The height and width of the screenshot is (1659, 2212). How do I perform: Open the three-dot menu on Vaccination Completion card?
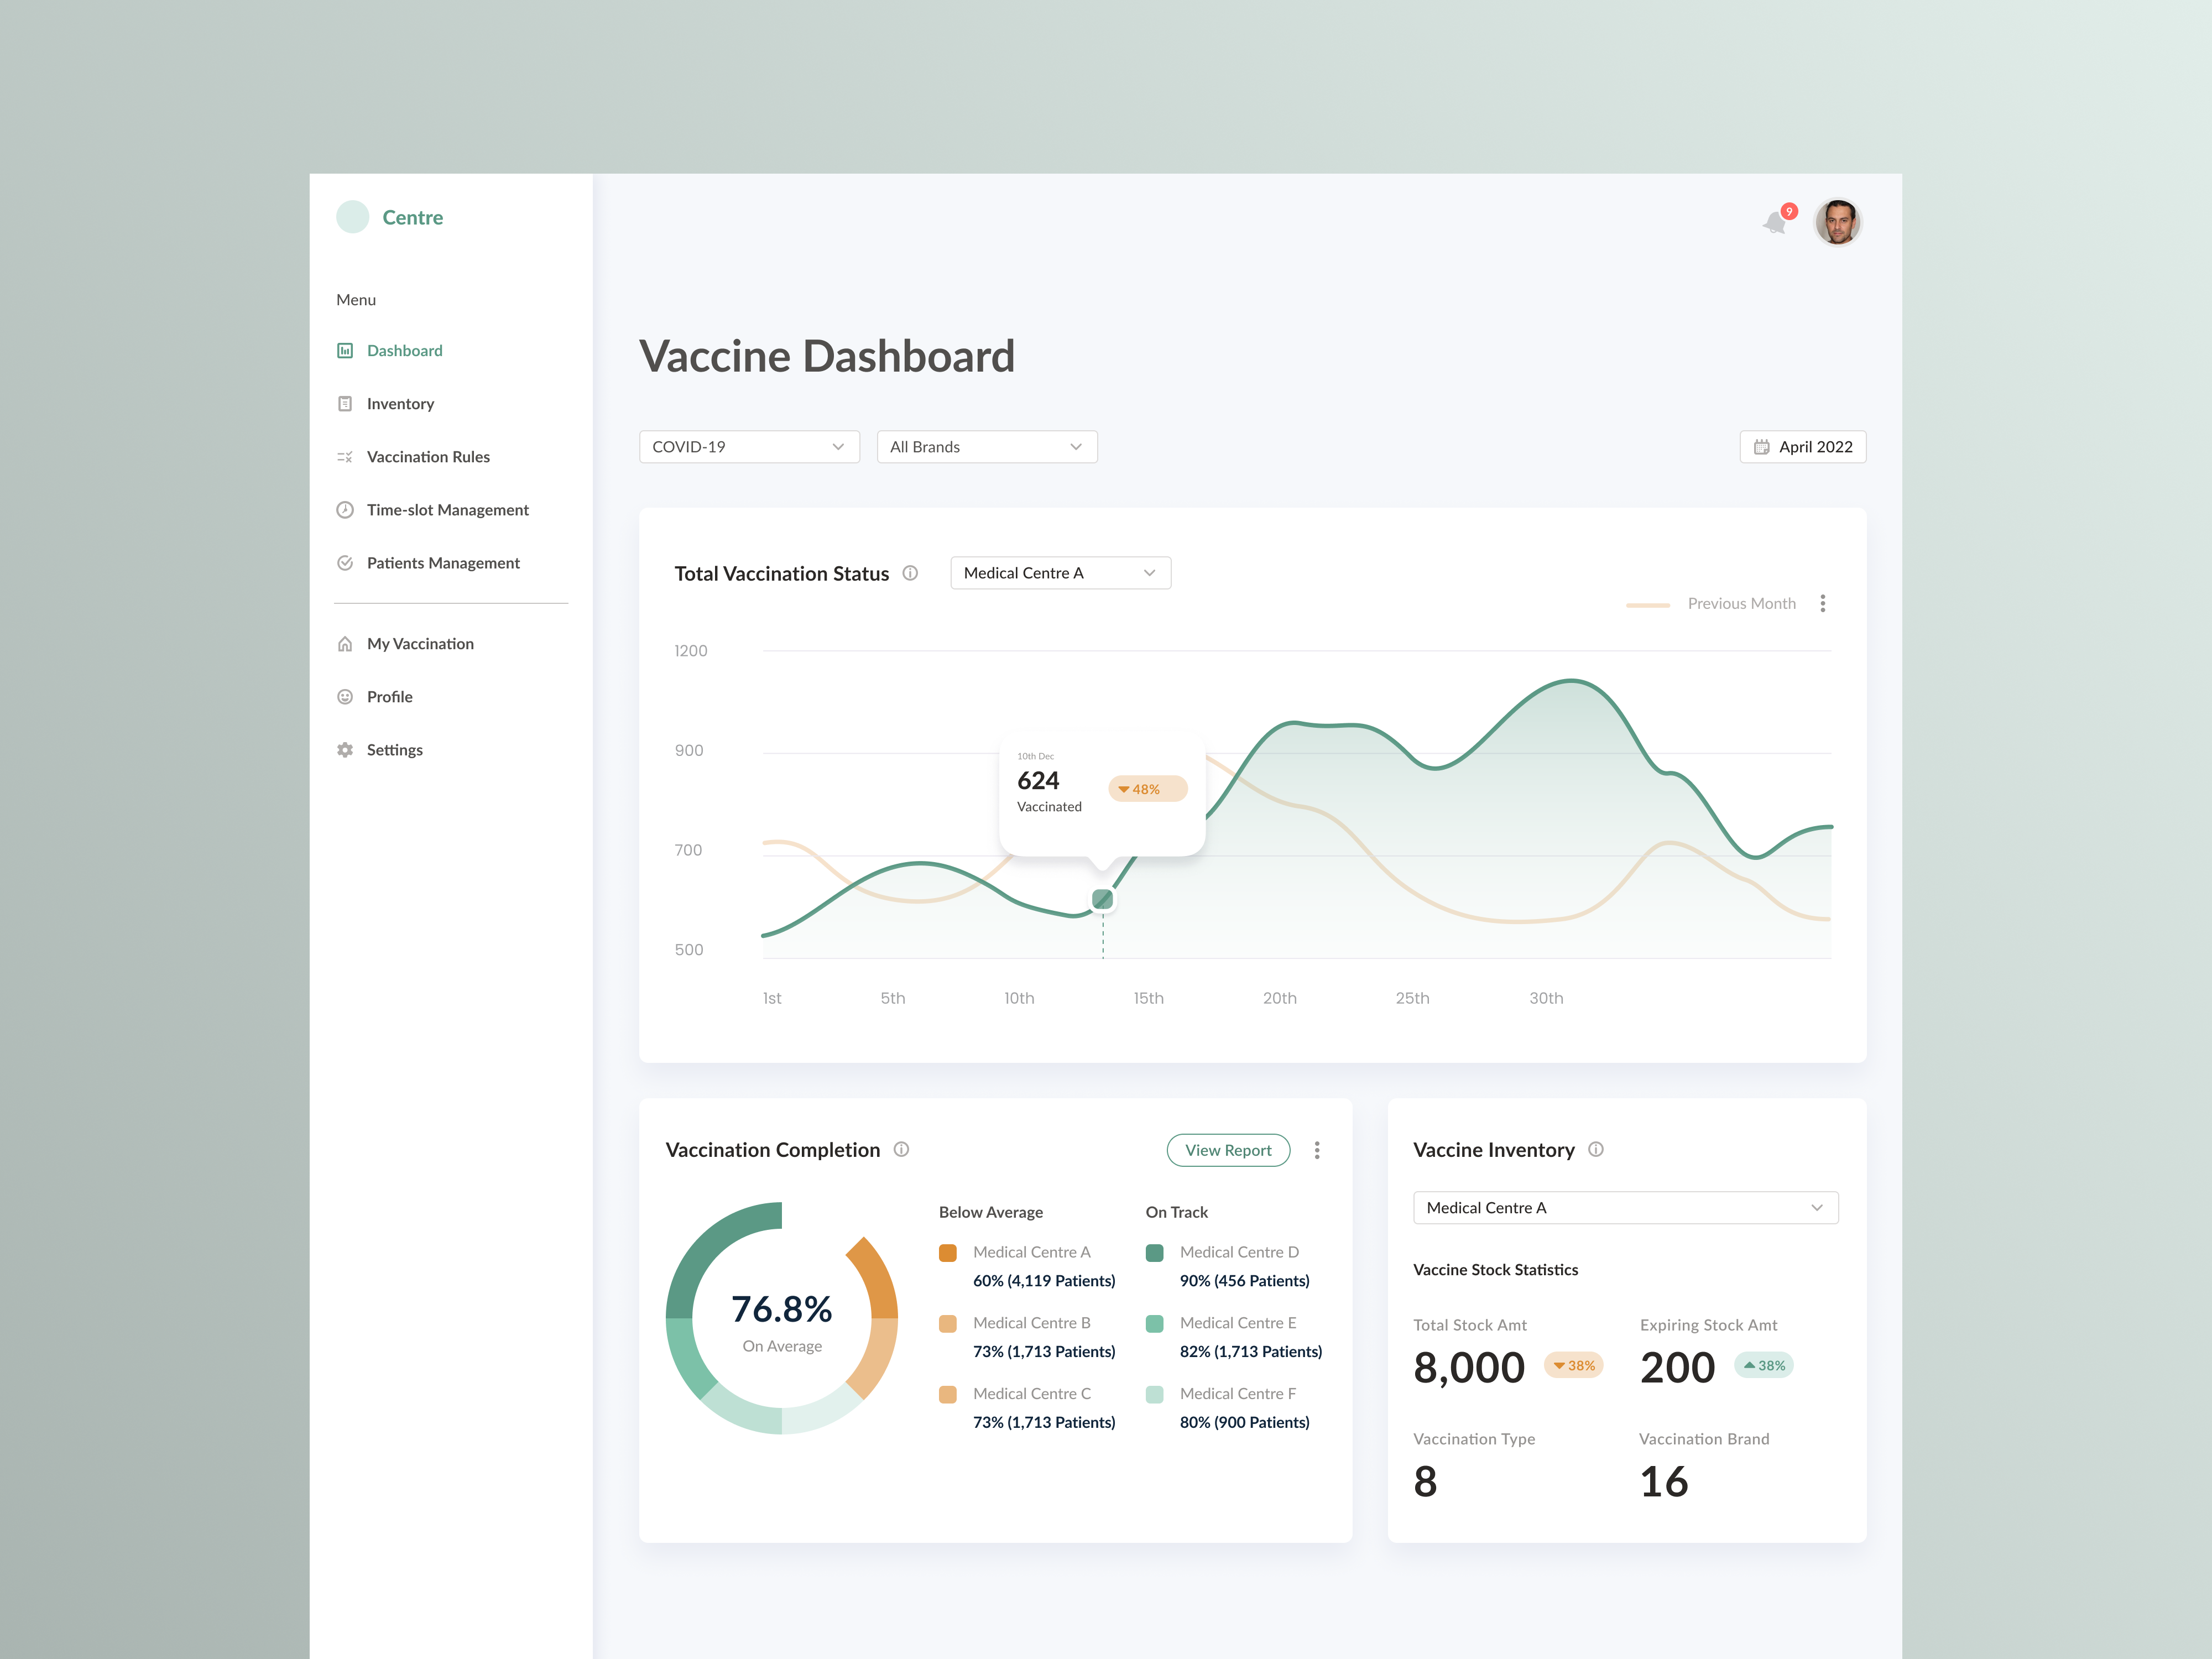click(x=1317, y=1150)
